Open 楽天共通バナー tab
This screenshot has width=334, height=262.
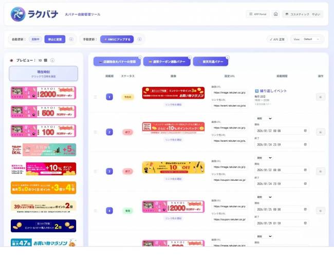(x=210, y=62)
